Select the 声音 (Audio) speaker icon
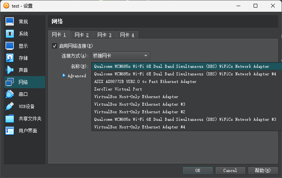 tap(10, 70)
